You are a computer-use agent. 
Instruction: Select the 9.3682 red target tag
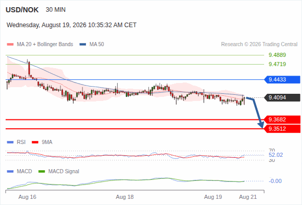[282, 119]
